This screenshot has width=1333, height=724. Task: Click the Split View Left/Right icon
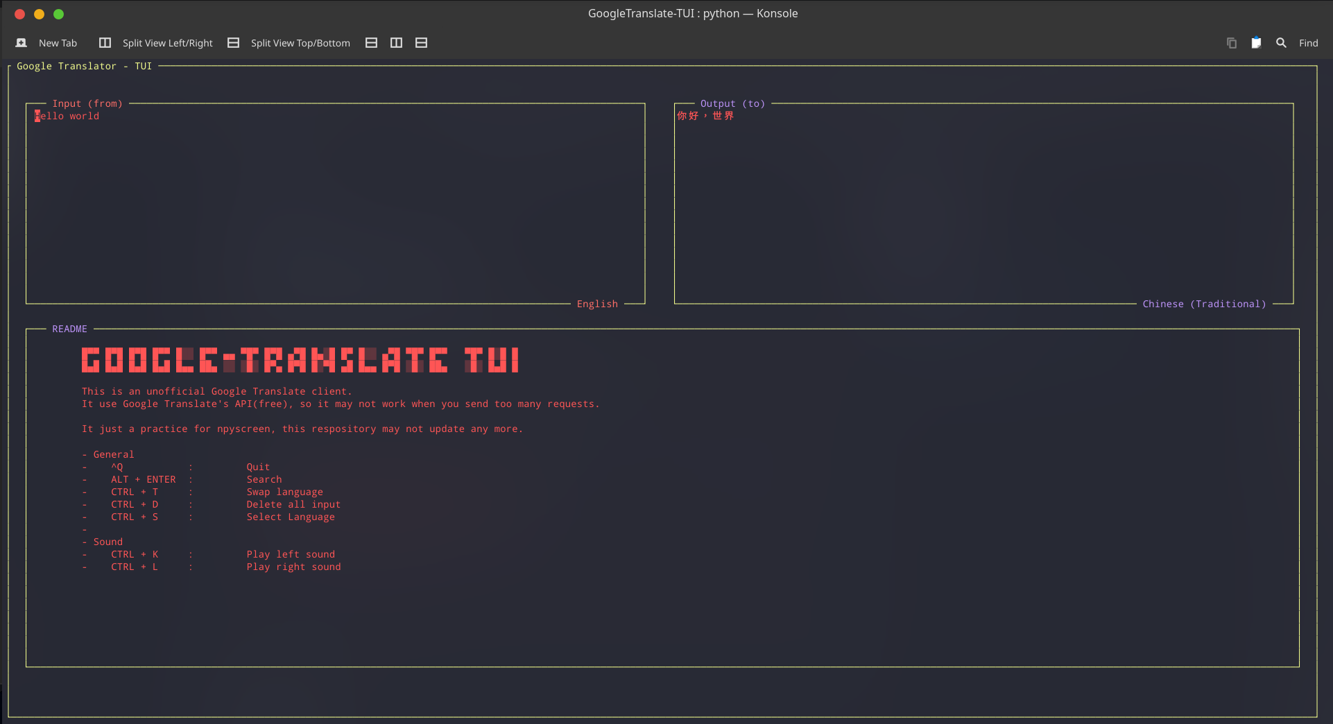click(105, 43)
